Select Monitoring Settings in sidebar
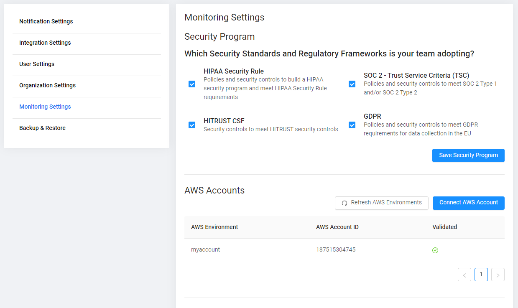The image size is (518, 308). [45, 107]
